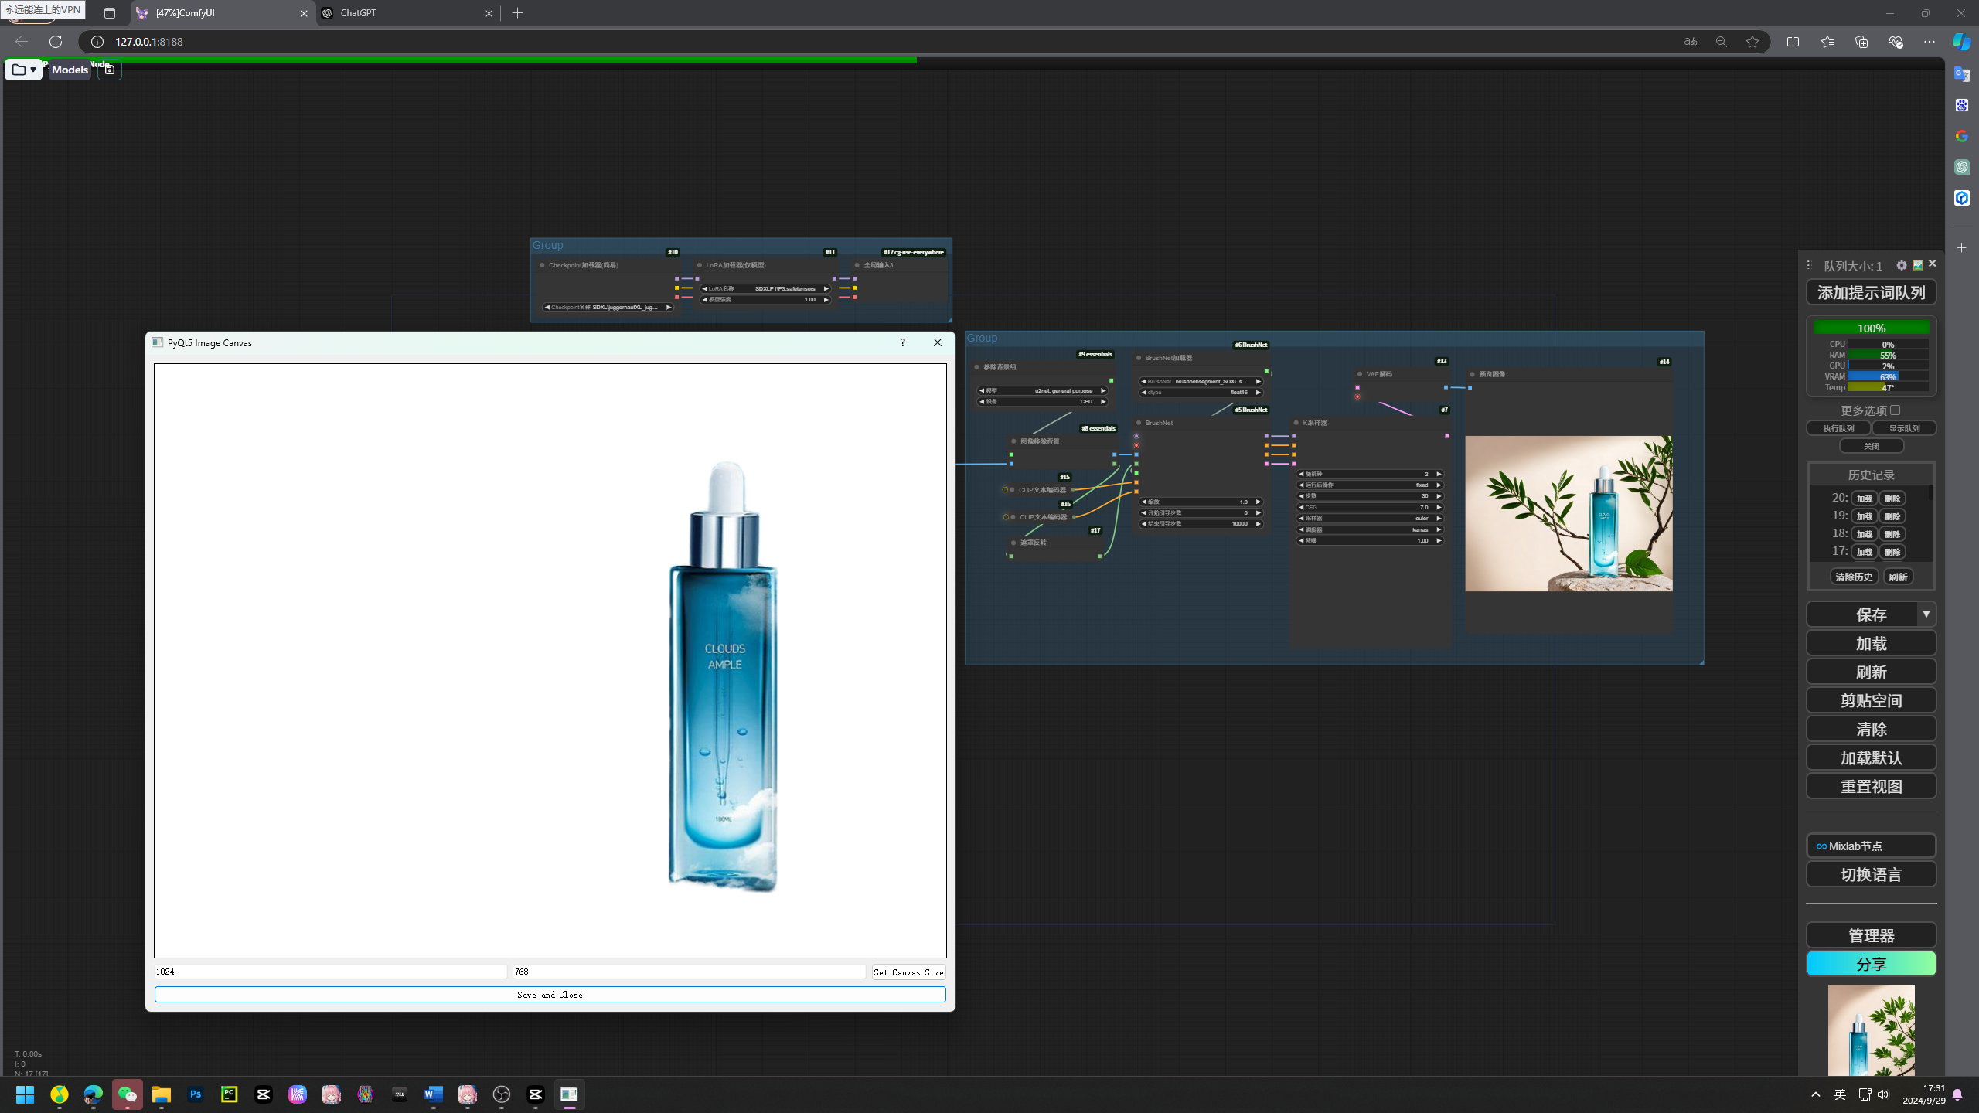This screenshot has height=1113, width=1979.
Task: Click the help question mark on PyQt5 Image Canvas
Action: pos(902,342)
